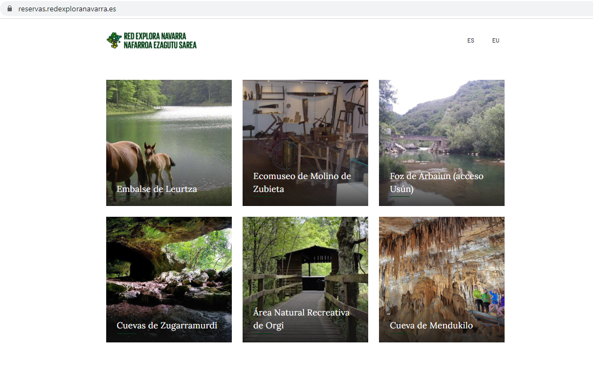
Task: Open the Cueva de Mendukilo page
Action: pyautogui.click(x=431, y=326)
